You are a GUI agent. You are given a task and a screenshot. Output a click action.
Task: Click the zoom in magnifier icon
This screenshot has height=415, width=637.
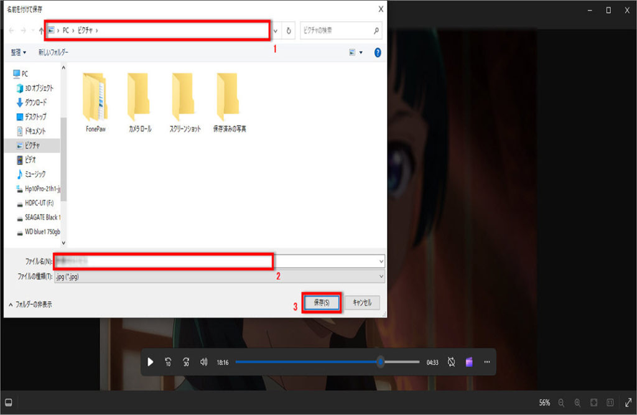point(577,403)
